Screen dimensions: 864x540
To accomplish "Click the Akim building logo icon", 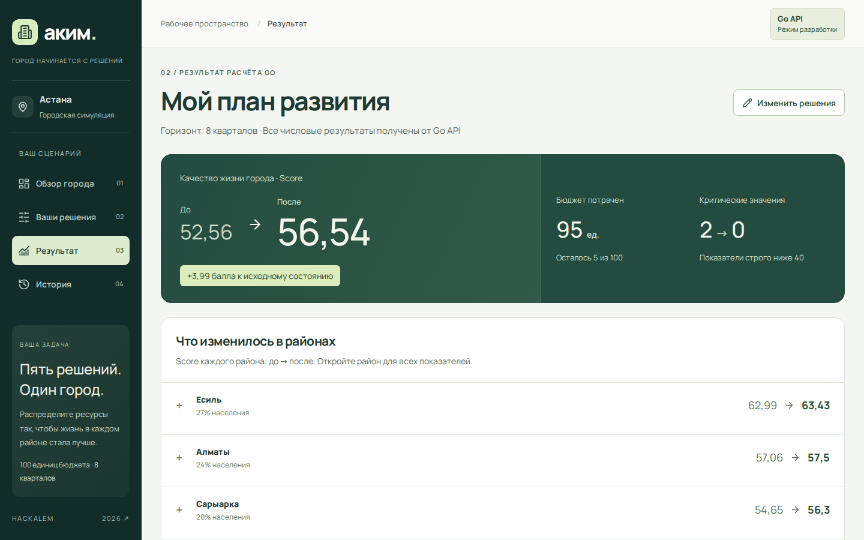I will click(25, 32).
